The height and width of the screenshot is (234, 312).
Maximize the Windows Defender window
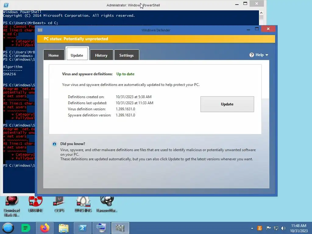(257, 29)
